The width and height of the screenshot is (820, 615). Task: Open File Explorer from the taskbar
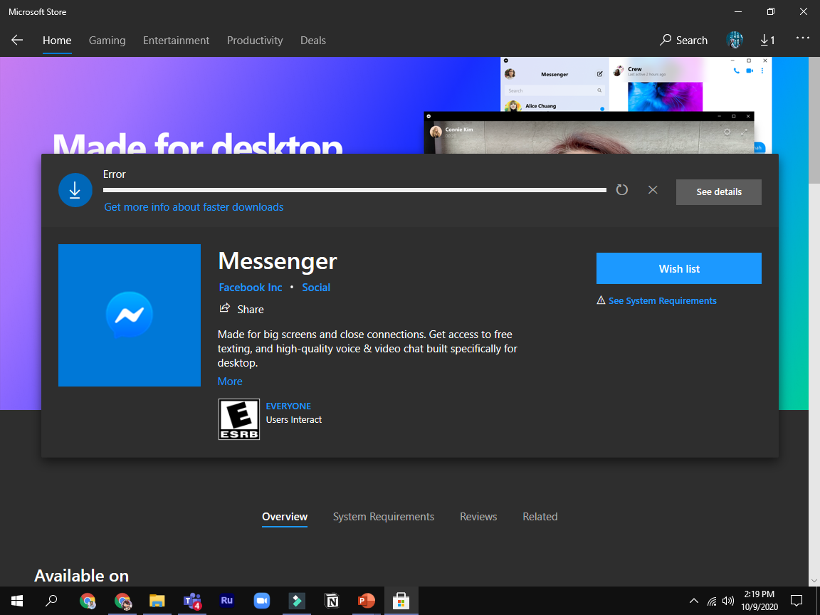[157, 601]
